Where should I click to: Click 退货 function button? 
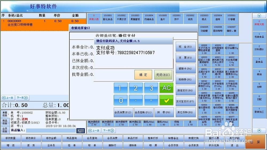point(31,145)
